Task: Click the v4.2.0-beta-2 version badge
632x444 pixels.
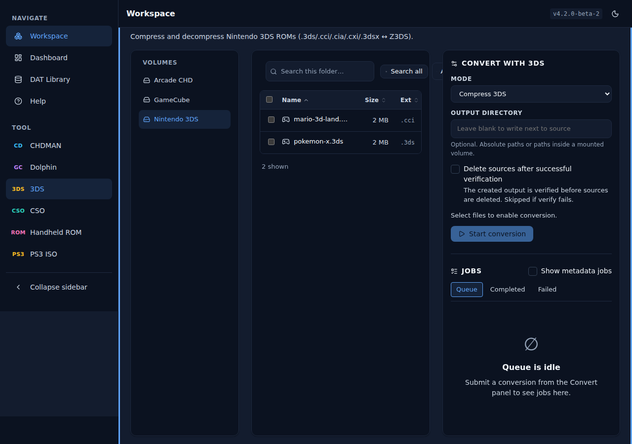Action: (x=576, y=14)
